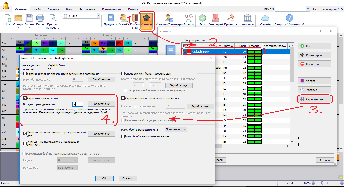Click the number of days input field
344x187 pixels.
tap(78, 104)
